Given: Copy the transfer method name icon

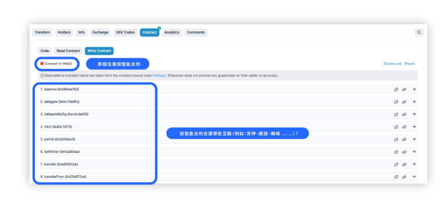Looking at the screenshot, I should coord(396,165).
